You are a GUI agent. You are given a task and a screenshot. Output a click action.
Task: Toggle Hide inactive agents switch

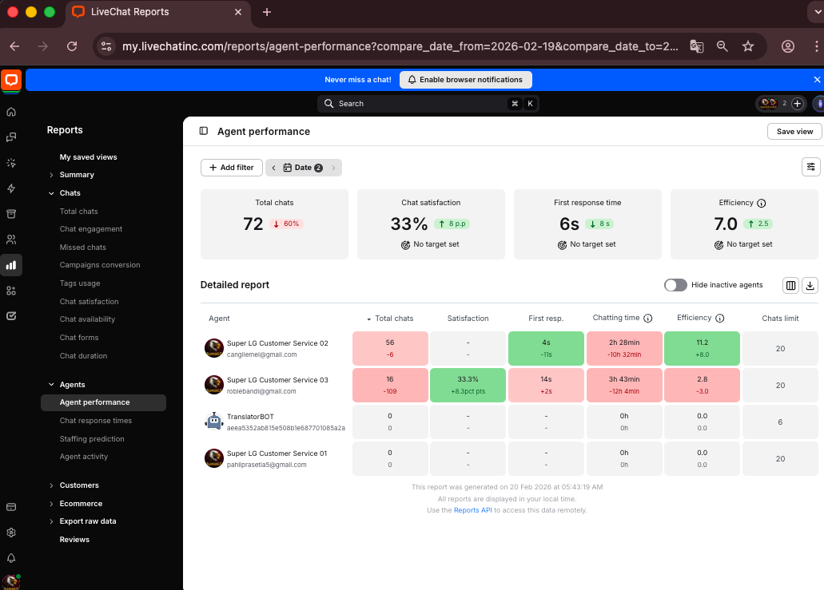coord(675,285)
